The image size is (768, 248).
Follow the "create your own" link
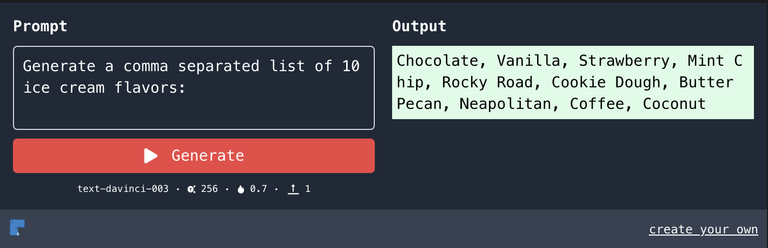[703, 230]
